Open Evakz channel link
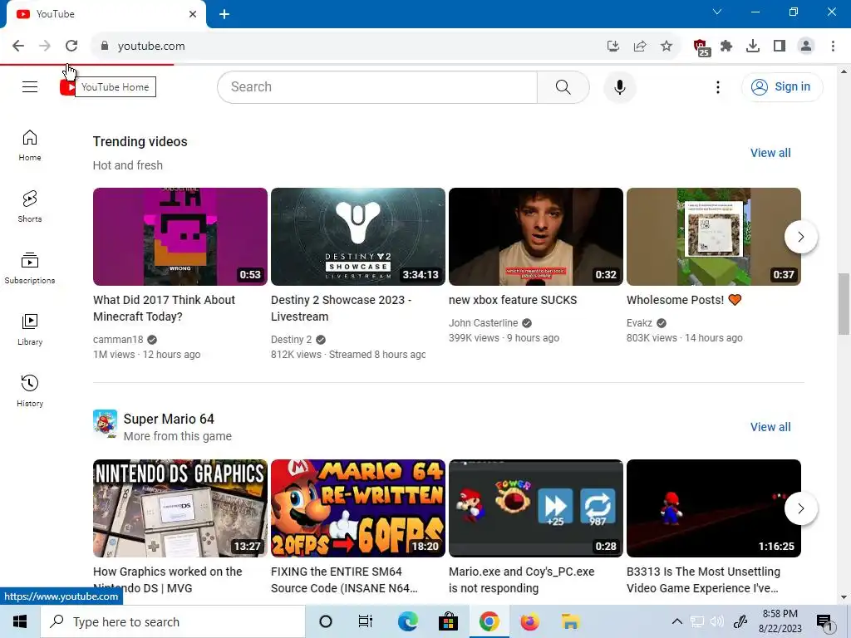The image size is (851, 638). pos(639,323)
